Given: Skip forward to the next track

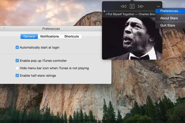Looking at the screenshot, I should 141,6.
